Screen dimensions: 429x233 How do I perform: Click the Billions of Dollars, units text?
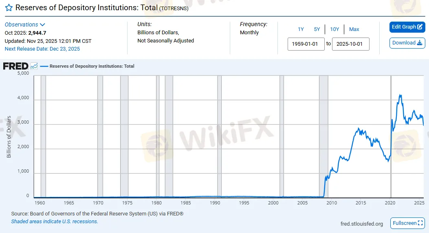(158, 33)
